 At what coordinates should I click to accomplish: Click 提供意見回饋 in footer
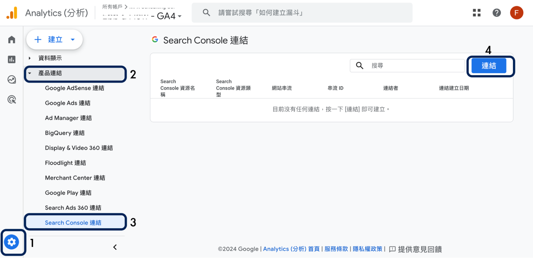tap(420, 249)
